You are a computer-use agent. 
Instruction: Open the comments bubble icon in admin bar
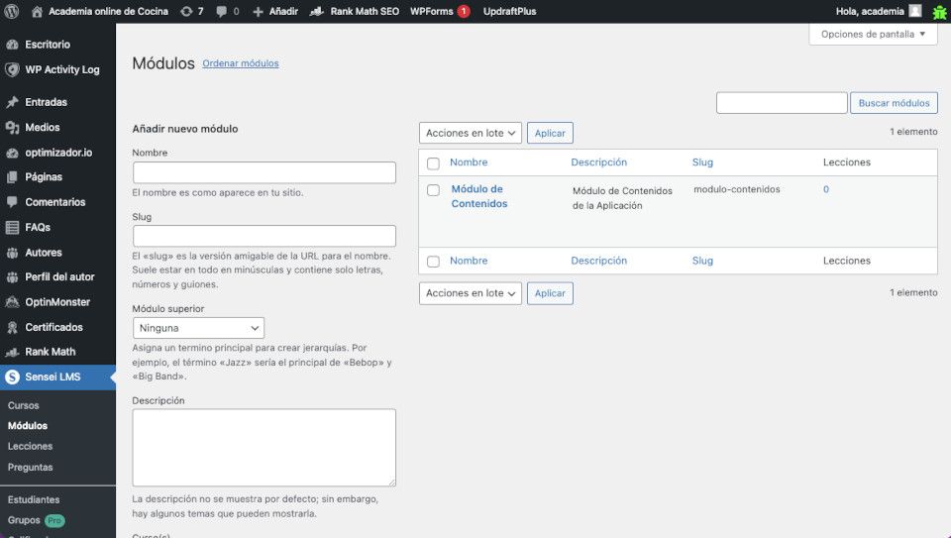pyautogui.click(x=221, y=12)
